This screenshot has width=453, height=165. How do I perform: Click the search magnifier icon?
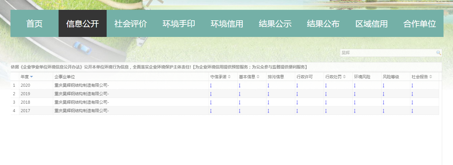[438, 53]
